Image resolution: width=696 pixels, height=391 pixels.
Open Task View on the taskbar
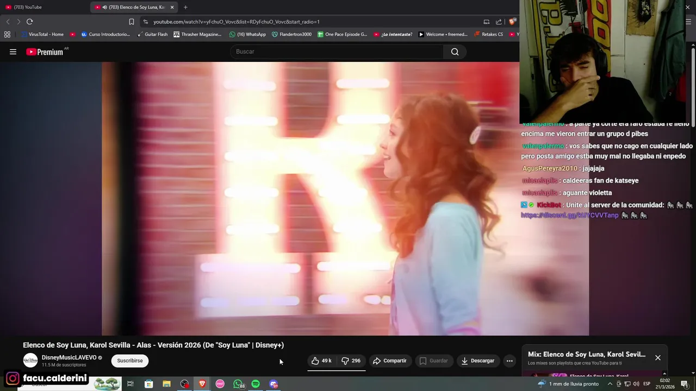[x=130, y=384]
